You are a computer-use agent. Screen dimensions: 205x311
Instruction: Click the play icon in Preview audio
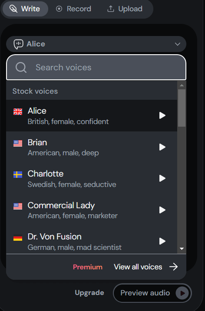click(x=182, y=293)
